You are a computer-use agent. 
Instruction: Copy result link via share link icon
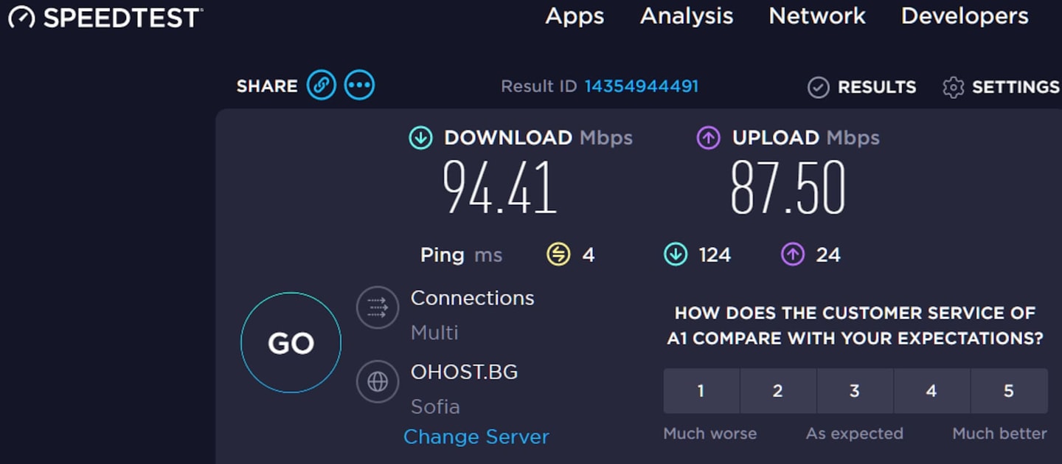point(322,86)
